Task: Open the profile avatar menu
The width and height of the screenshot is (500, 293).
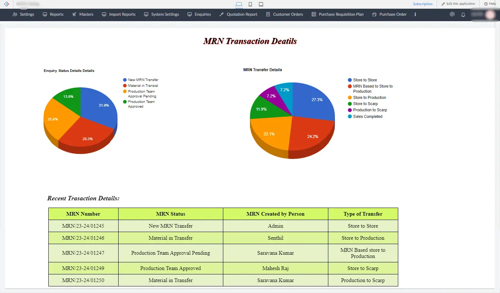Action: (490, 15)
